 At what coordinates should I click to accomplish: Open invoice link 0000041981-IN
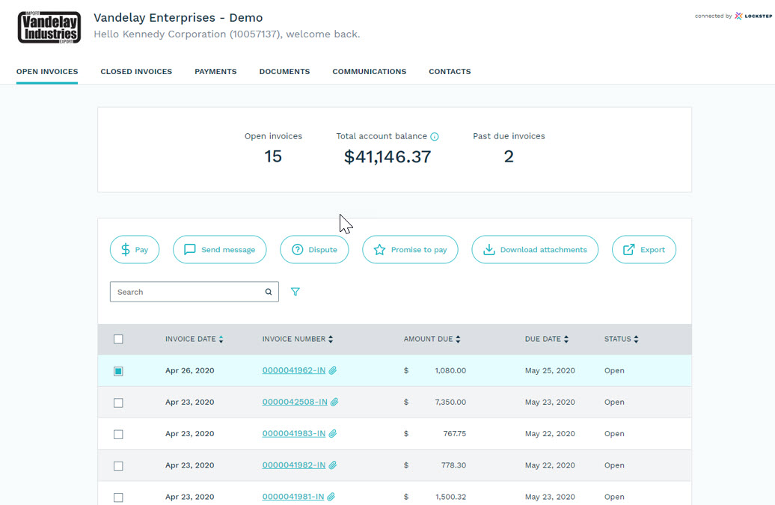[x=292, y=497]
